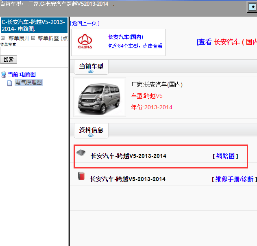Viewport: 257px width, 246px height.
Task: Click the 跨越V5 van thumbnail
Action: tap(100, 97)
